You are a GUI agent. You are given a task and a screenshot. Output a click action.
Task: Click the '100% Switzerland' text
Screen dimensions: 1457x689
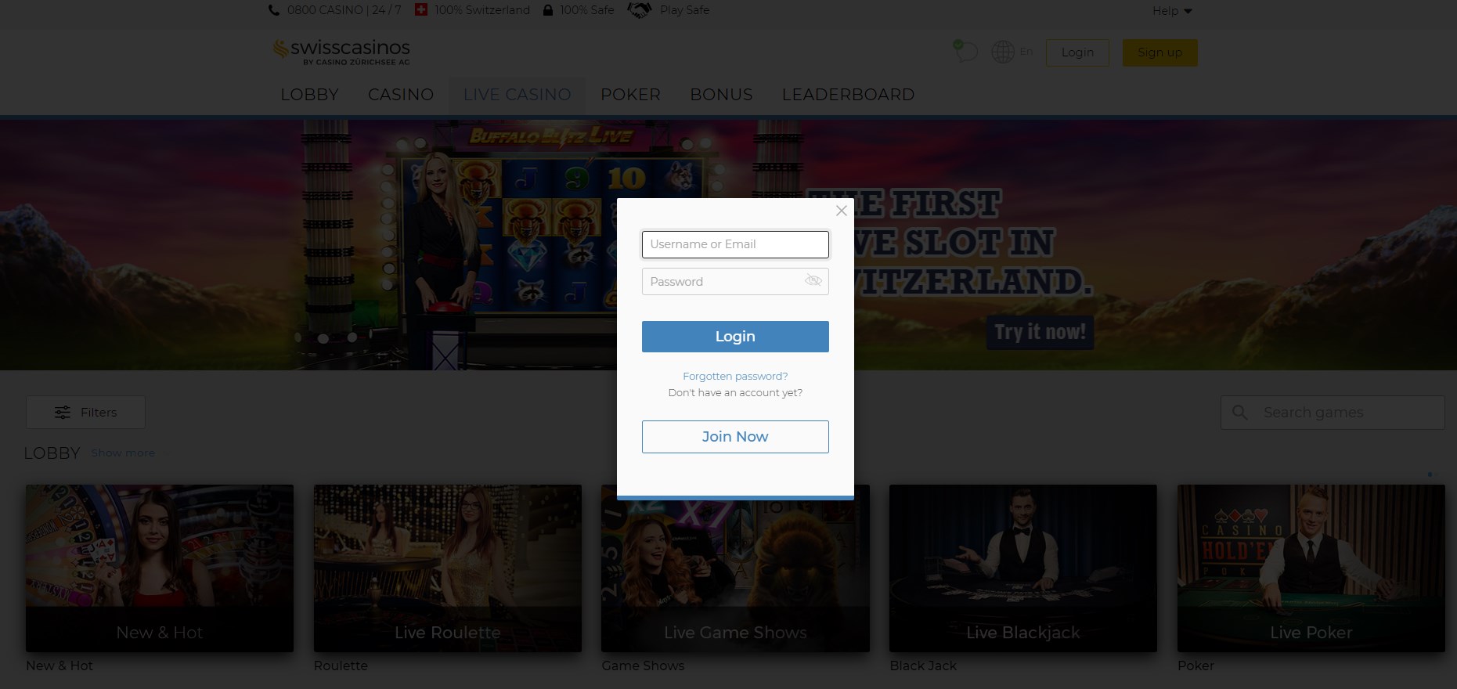tap(482, 10)
